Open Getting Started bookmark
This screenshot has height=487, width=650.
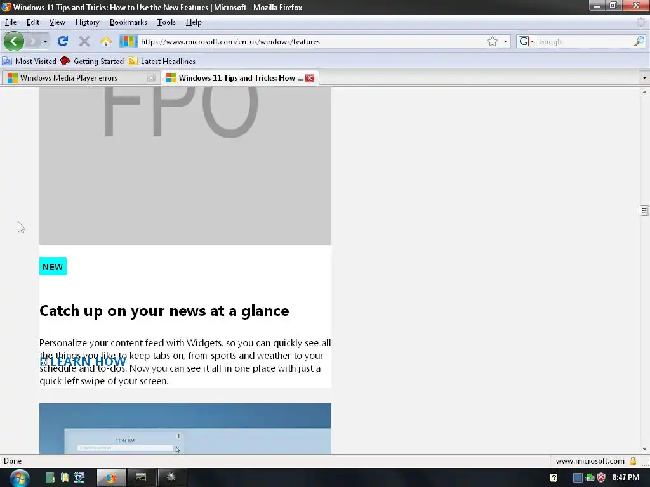pyautogui.click(x=92, y=62)
